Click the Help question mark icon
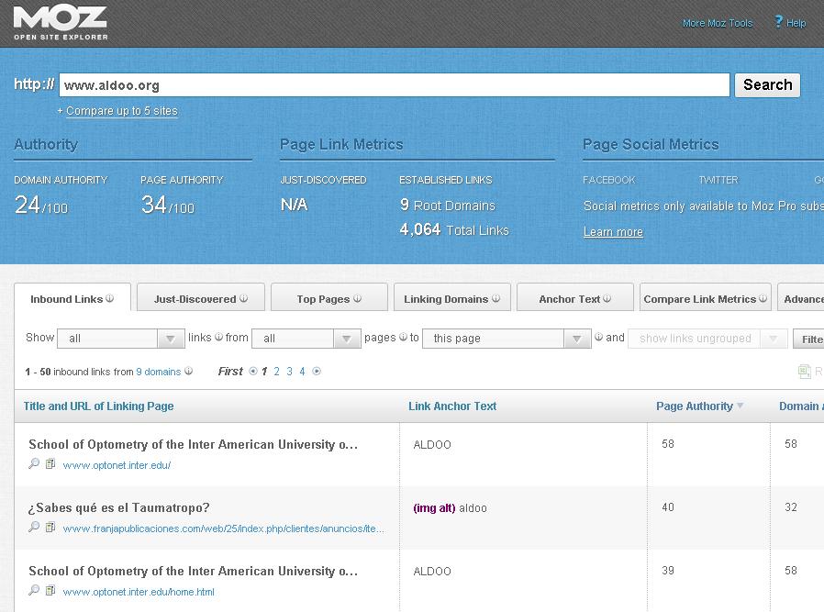 (x=779, y=21)
